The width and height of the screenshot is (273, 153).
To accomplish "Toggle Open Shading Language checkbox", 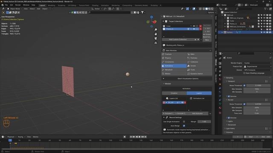I will (x=244, y=73).
